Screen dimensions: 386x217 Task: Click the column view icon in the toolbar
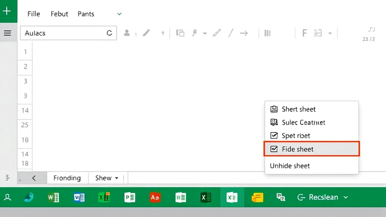pyautogui.click(x=267, y=33)
